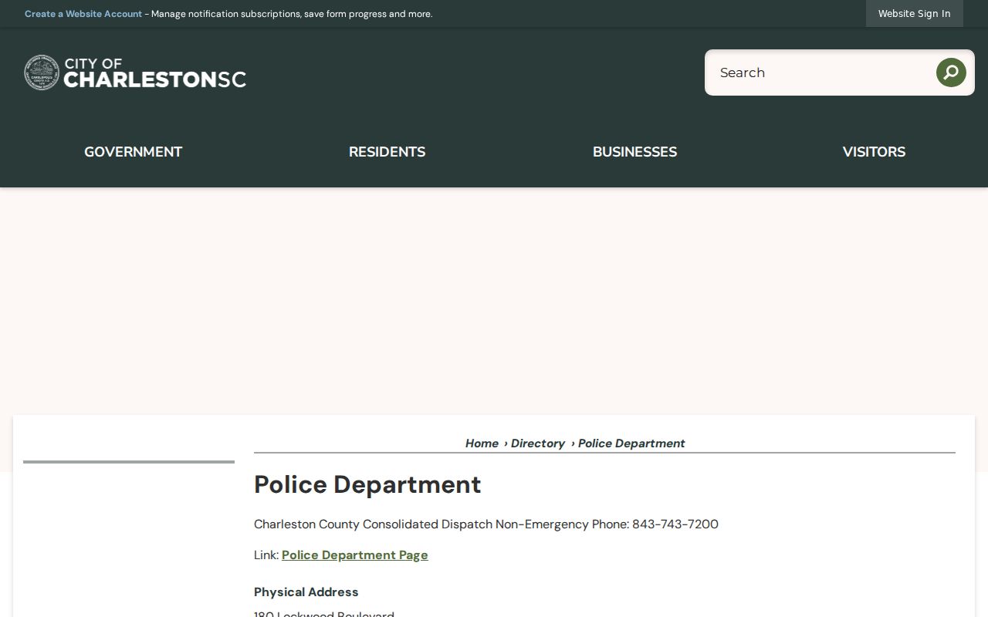Click the search magnifier icon button
Image resolution: width=988 pixels, height=617 pixels.
coord(951,72)
